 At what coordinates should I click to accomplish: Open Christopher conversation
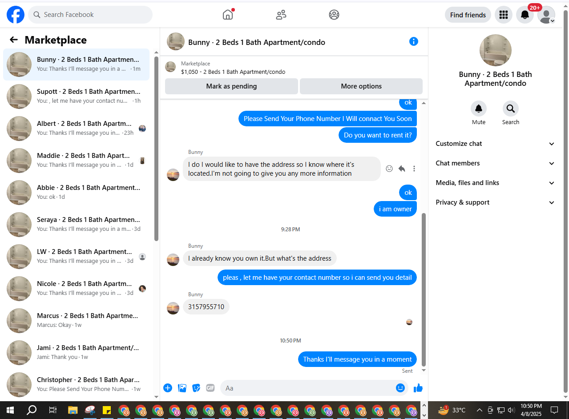click(x=77, y=384)
